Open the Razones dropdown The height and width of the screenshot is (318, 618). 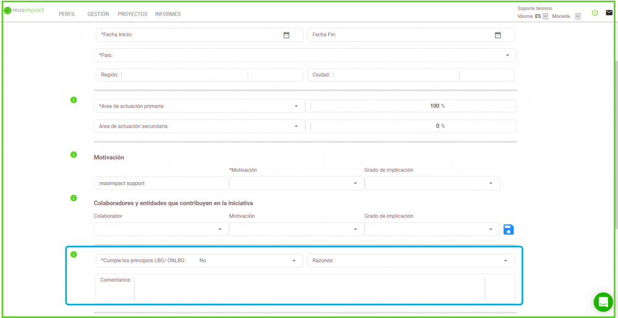click(506, 261)
